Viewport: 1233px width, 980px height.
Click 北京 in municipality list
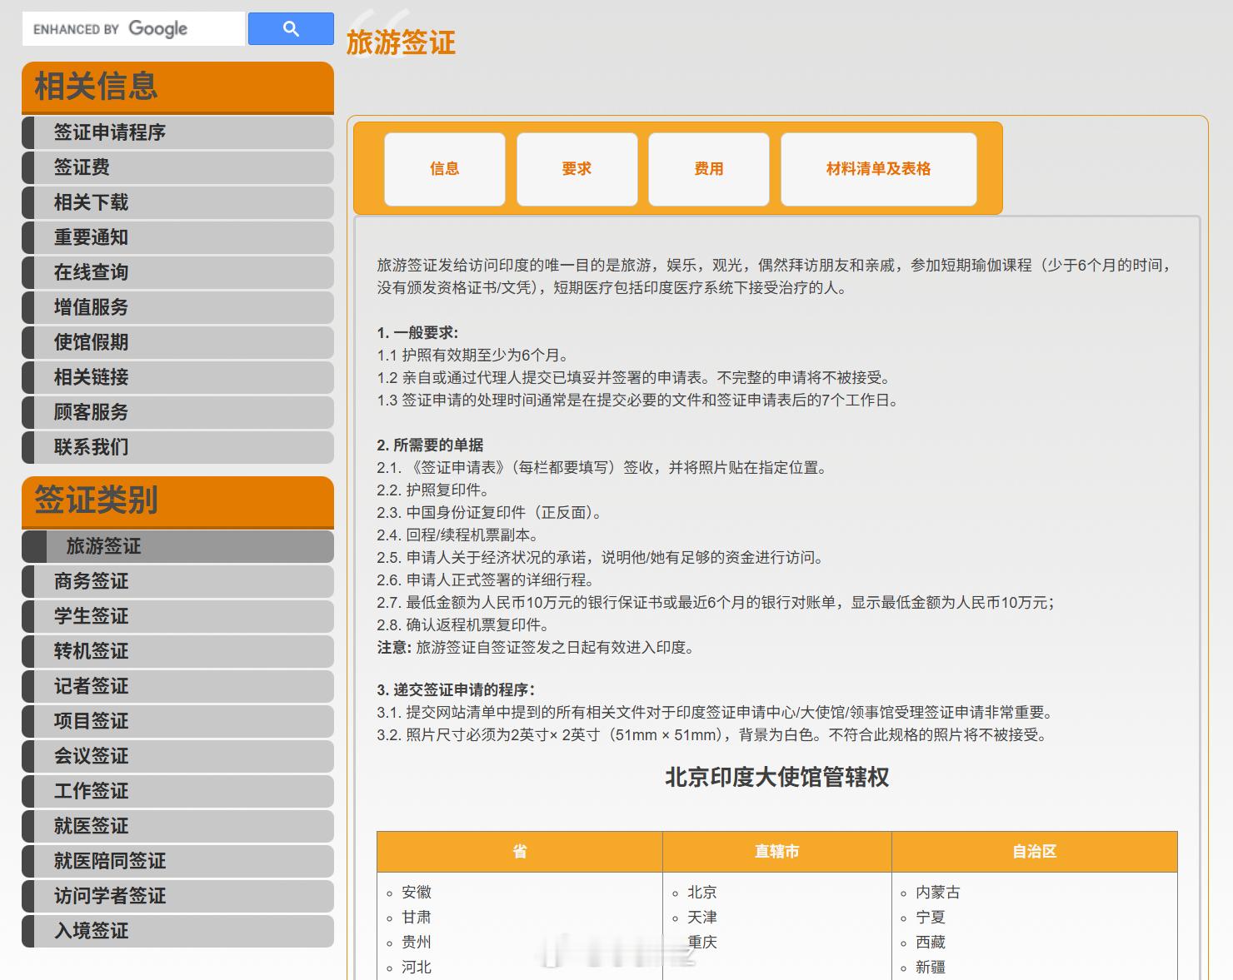point(702,892)
